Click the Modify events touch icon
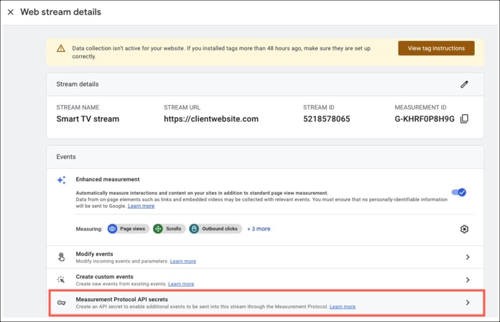The width and height of the screenshot is (500, 322). (x=61, y=257)
